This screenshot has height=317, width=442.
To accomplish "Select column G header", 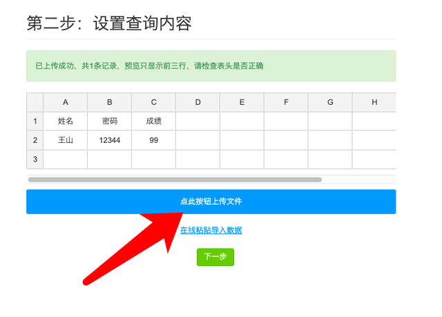I will [x=330, y=102].
